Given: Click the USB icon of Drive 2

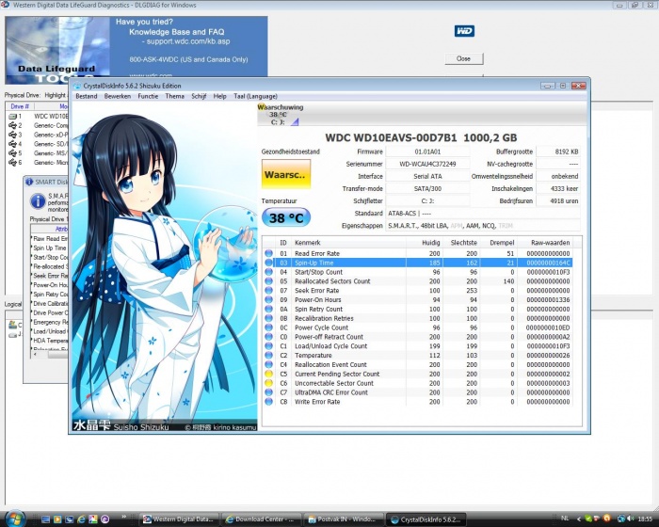Looking at the screenshot, I should (12, 125).
